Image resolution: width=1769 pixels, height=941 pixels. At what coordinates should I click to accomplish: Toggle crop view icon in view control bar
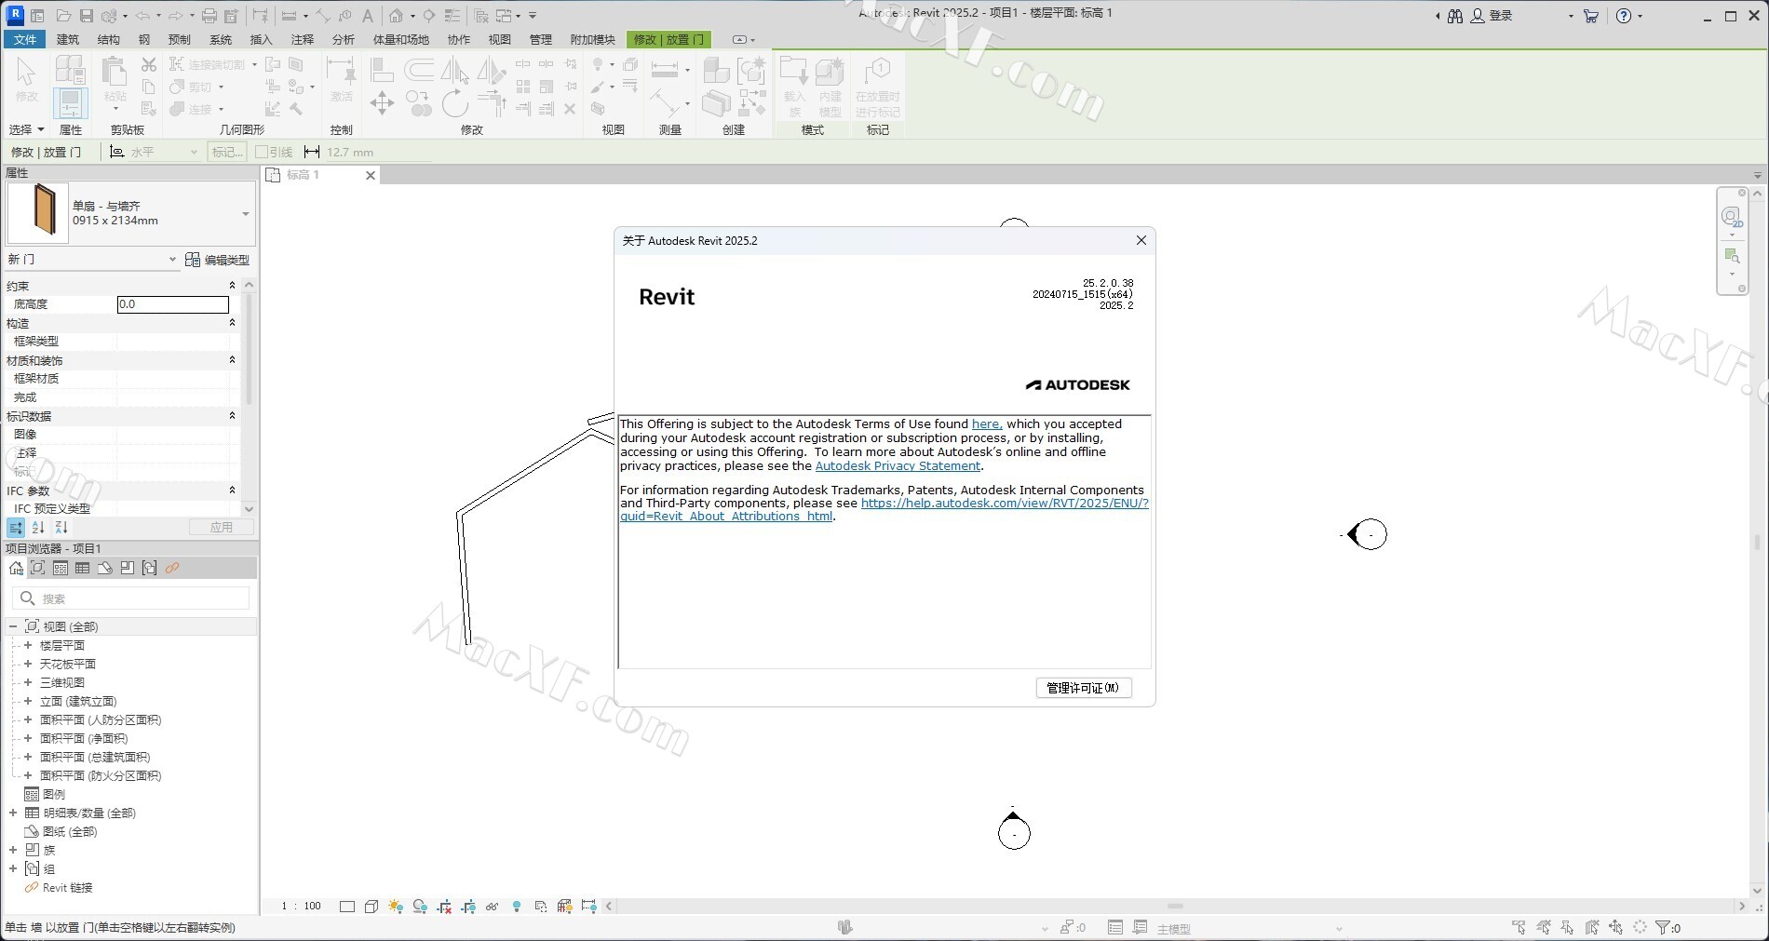444,906
